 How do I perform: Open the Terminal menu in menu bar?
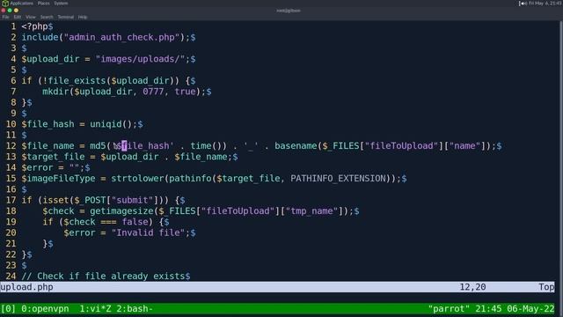point(66,17)
